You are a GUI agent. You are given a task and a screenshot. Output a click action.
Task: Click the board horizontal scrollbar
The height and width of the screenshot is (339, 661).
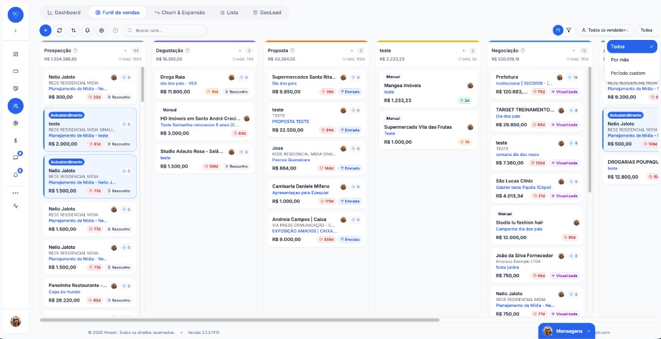pyautogui.click(x=239, y=320)
